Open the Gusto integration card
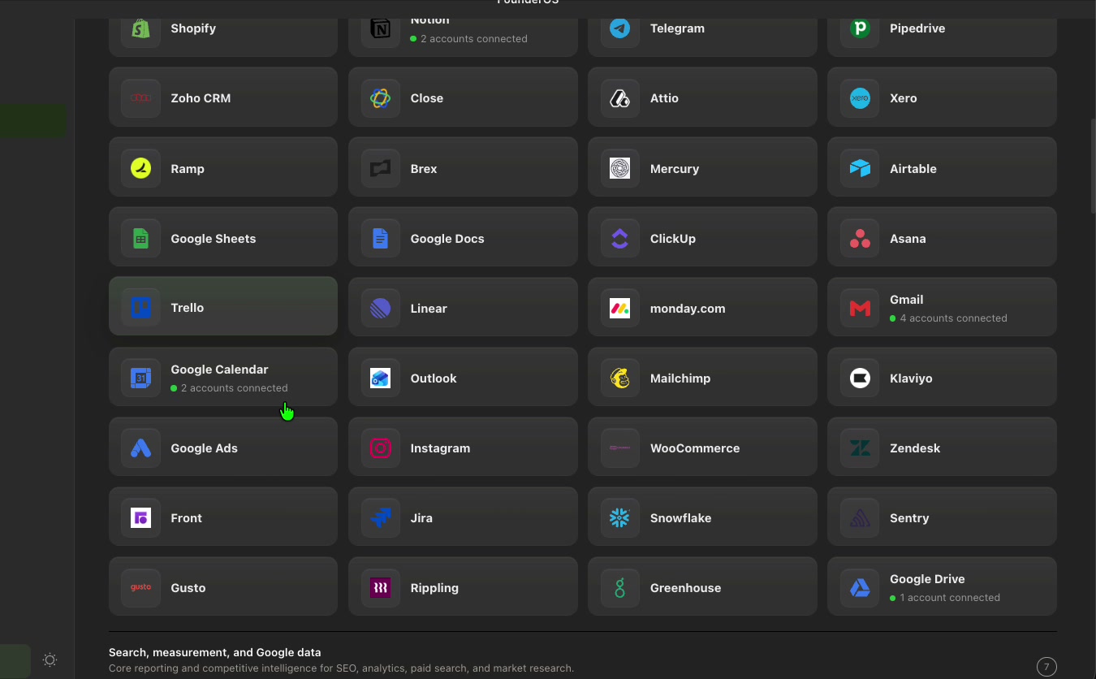The height and width of the screenshot is (679, 1096). pos(223,586)
